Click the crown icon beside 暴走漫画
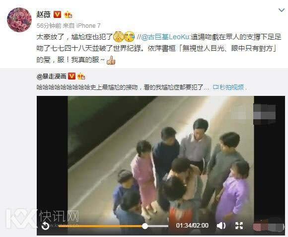288x237 pixels. (81, 76)
